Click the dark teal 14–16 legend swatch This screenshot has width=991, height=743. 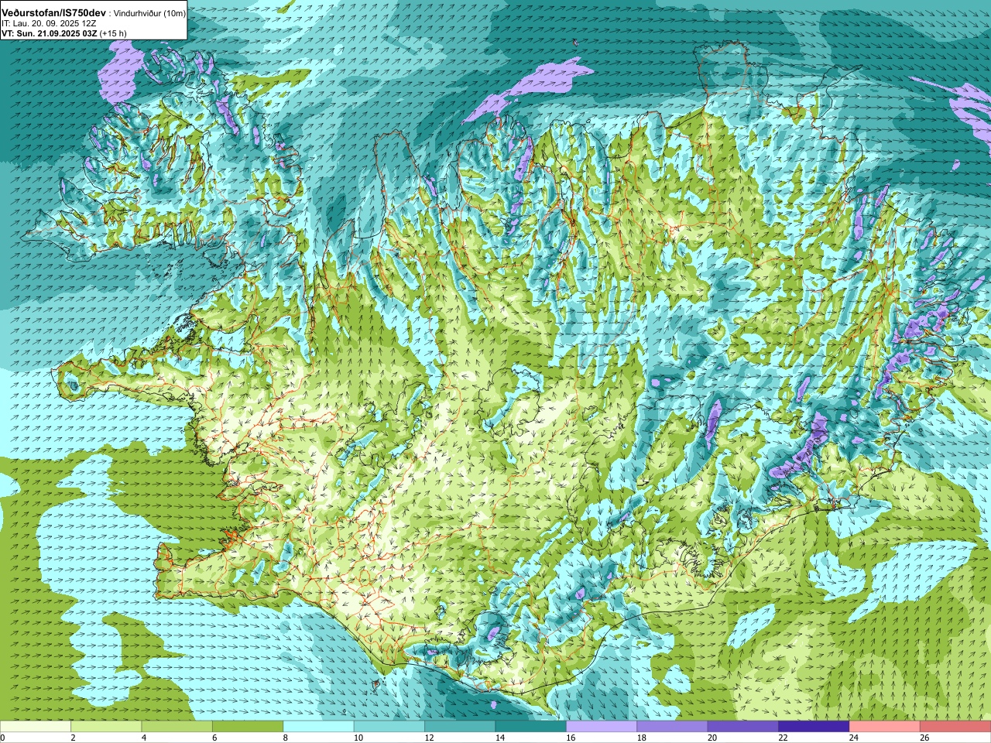point(531,727)
